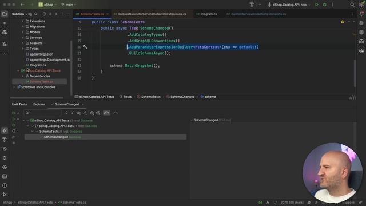Viewport: 366px width, 206px height.
Task: Open the Explorer (folder) tool window icon
Action: (x=5, y=14)
